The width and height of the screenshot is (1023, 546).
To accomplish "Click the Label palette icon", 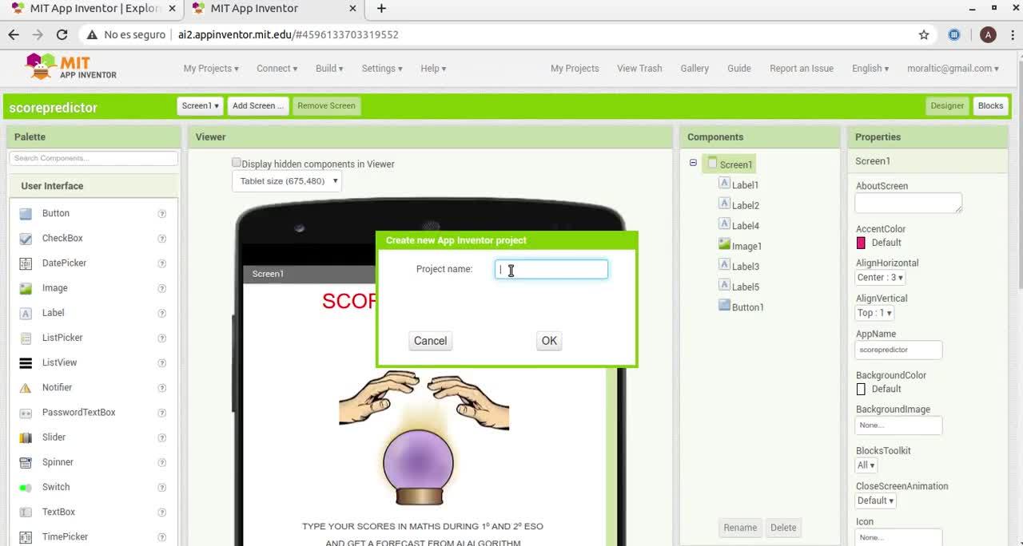I will click(x=26, y=313).
